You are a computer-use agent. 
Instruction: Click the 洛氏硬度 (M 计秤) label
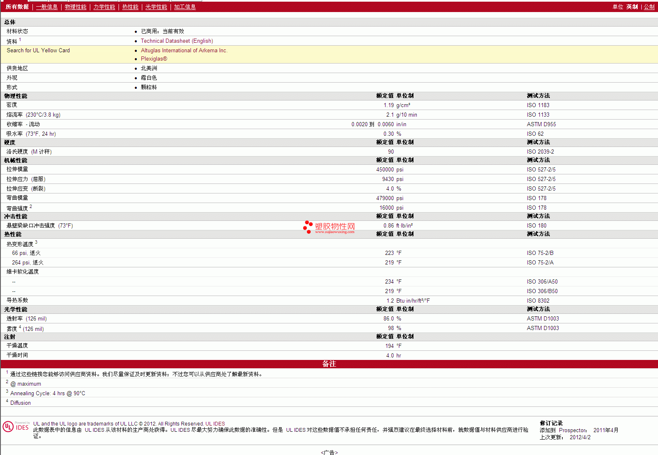pos(29,152)
